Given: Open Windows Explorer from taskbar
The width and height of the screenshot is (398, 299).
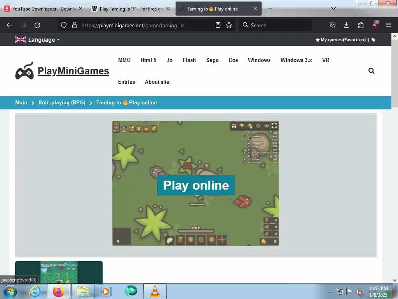Looking at the screenshot, I should (x=83, y=291).
